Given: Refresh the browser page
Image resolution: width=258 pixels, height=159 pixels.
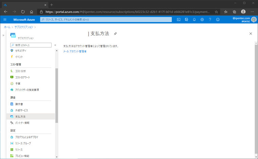Looking at the screenshot, I should click(23, 12).
